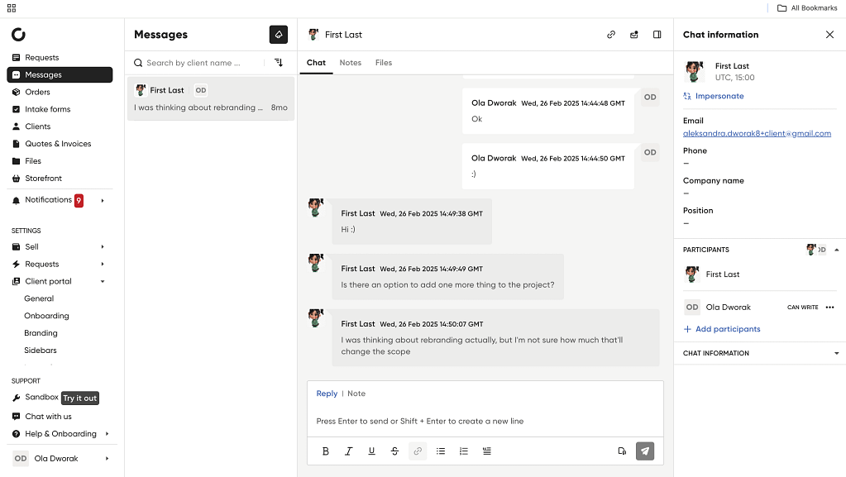Collapse the Client portal submenu
Image resolution: width=846 pixels, height=477 pixels.
coord(103,282)
